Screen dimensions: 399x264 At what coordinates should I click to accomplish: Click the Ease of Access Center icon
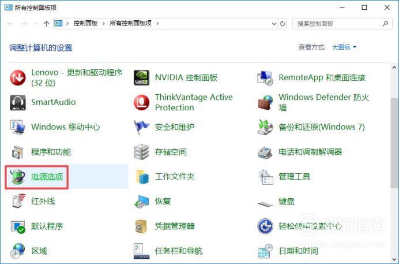[265, 226]
